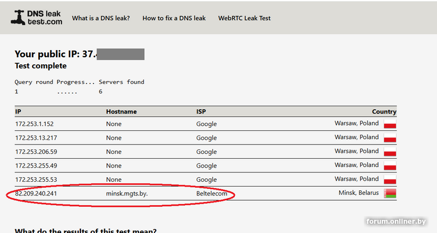Click the DNS leak test faucet logo

coord(37,18)
